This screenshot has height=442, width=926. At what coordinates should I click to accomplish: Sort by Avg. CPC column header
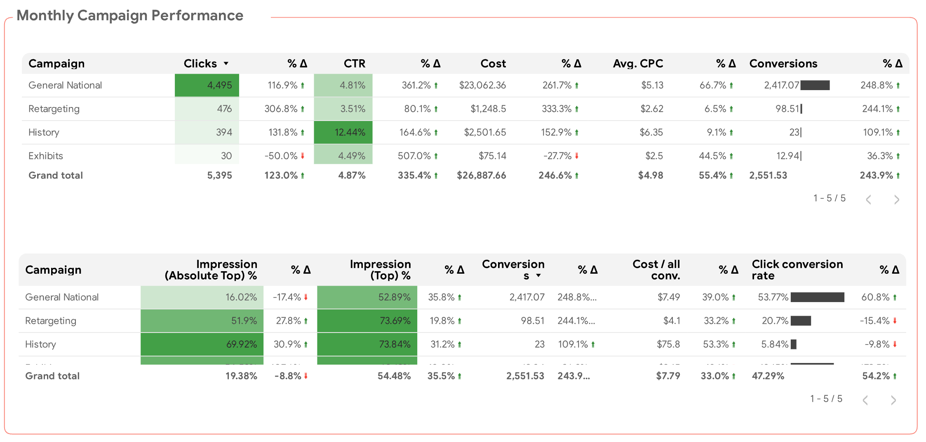tap(638, 63)
